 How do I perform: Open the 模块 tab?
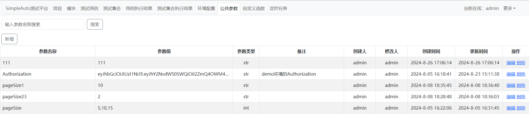coord(71,9)
